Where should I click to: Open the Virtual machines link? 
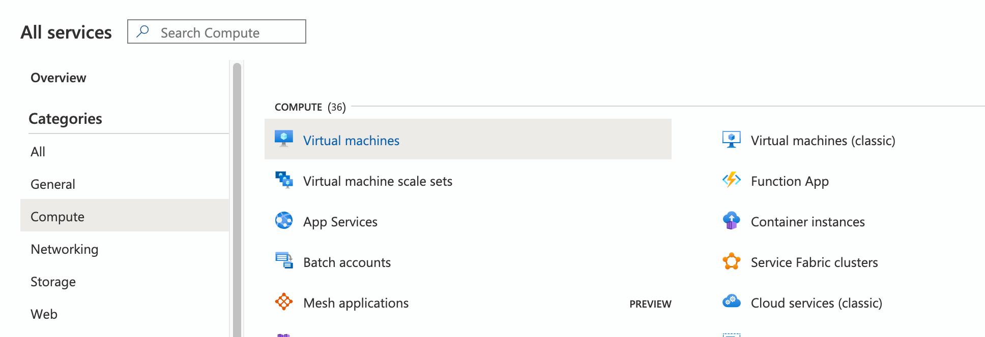pyautogui.click(x=351, y=141)
